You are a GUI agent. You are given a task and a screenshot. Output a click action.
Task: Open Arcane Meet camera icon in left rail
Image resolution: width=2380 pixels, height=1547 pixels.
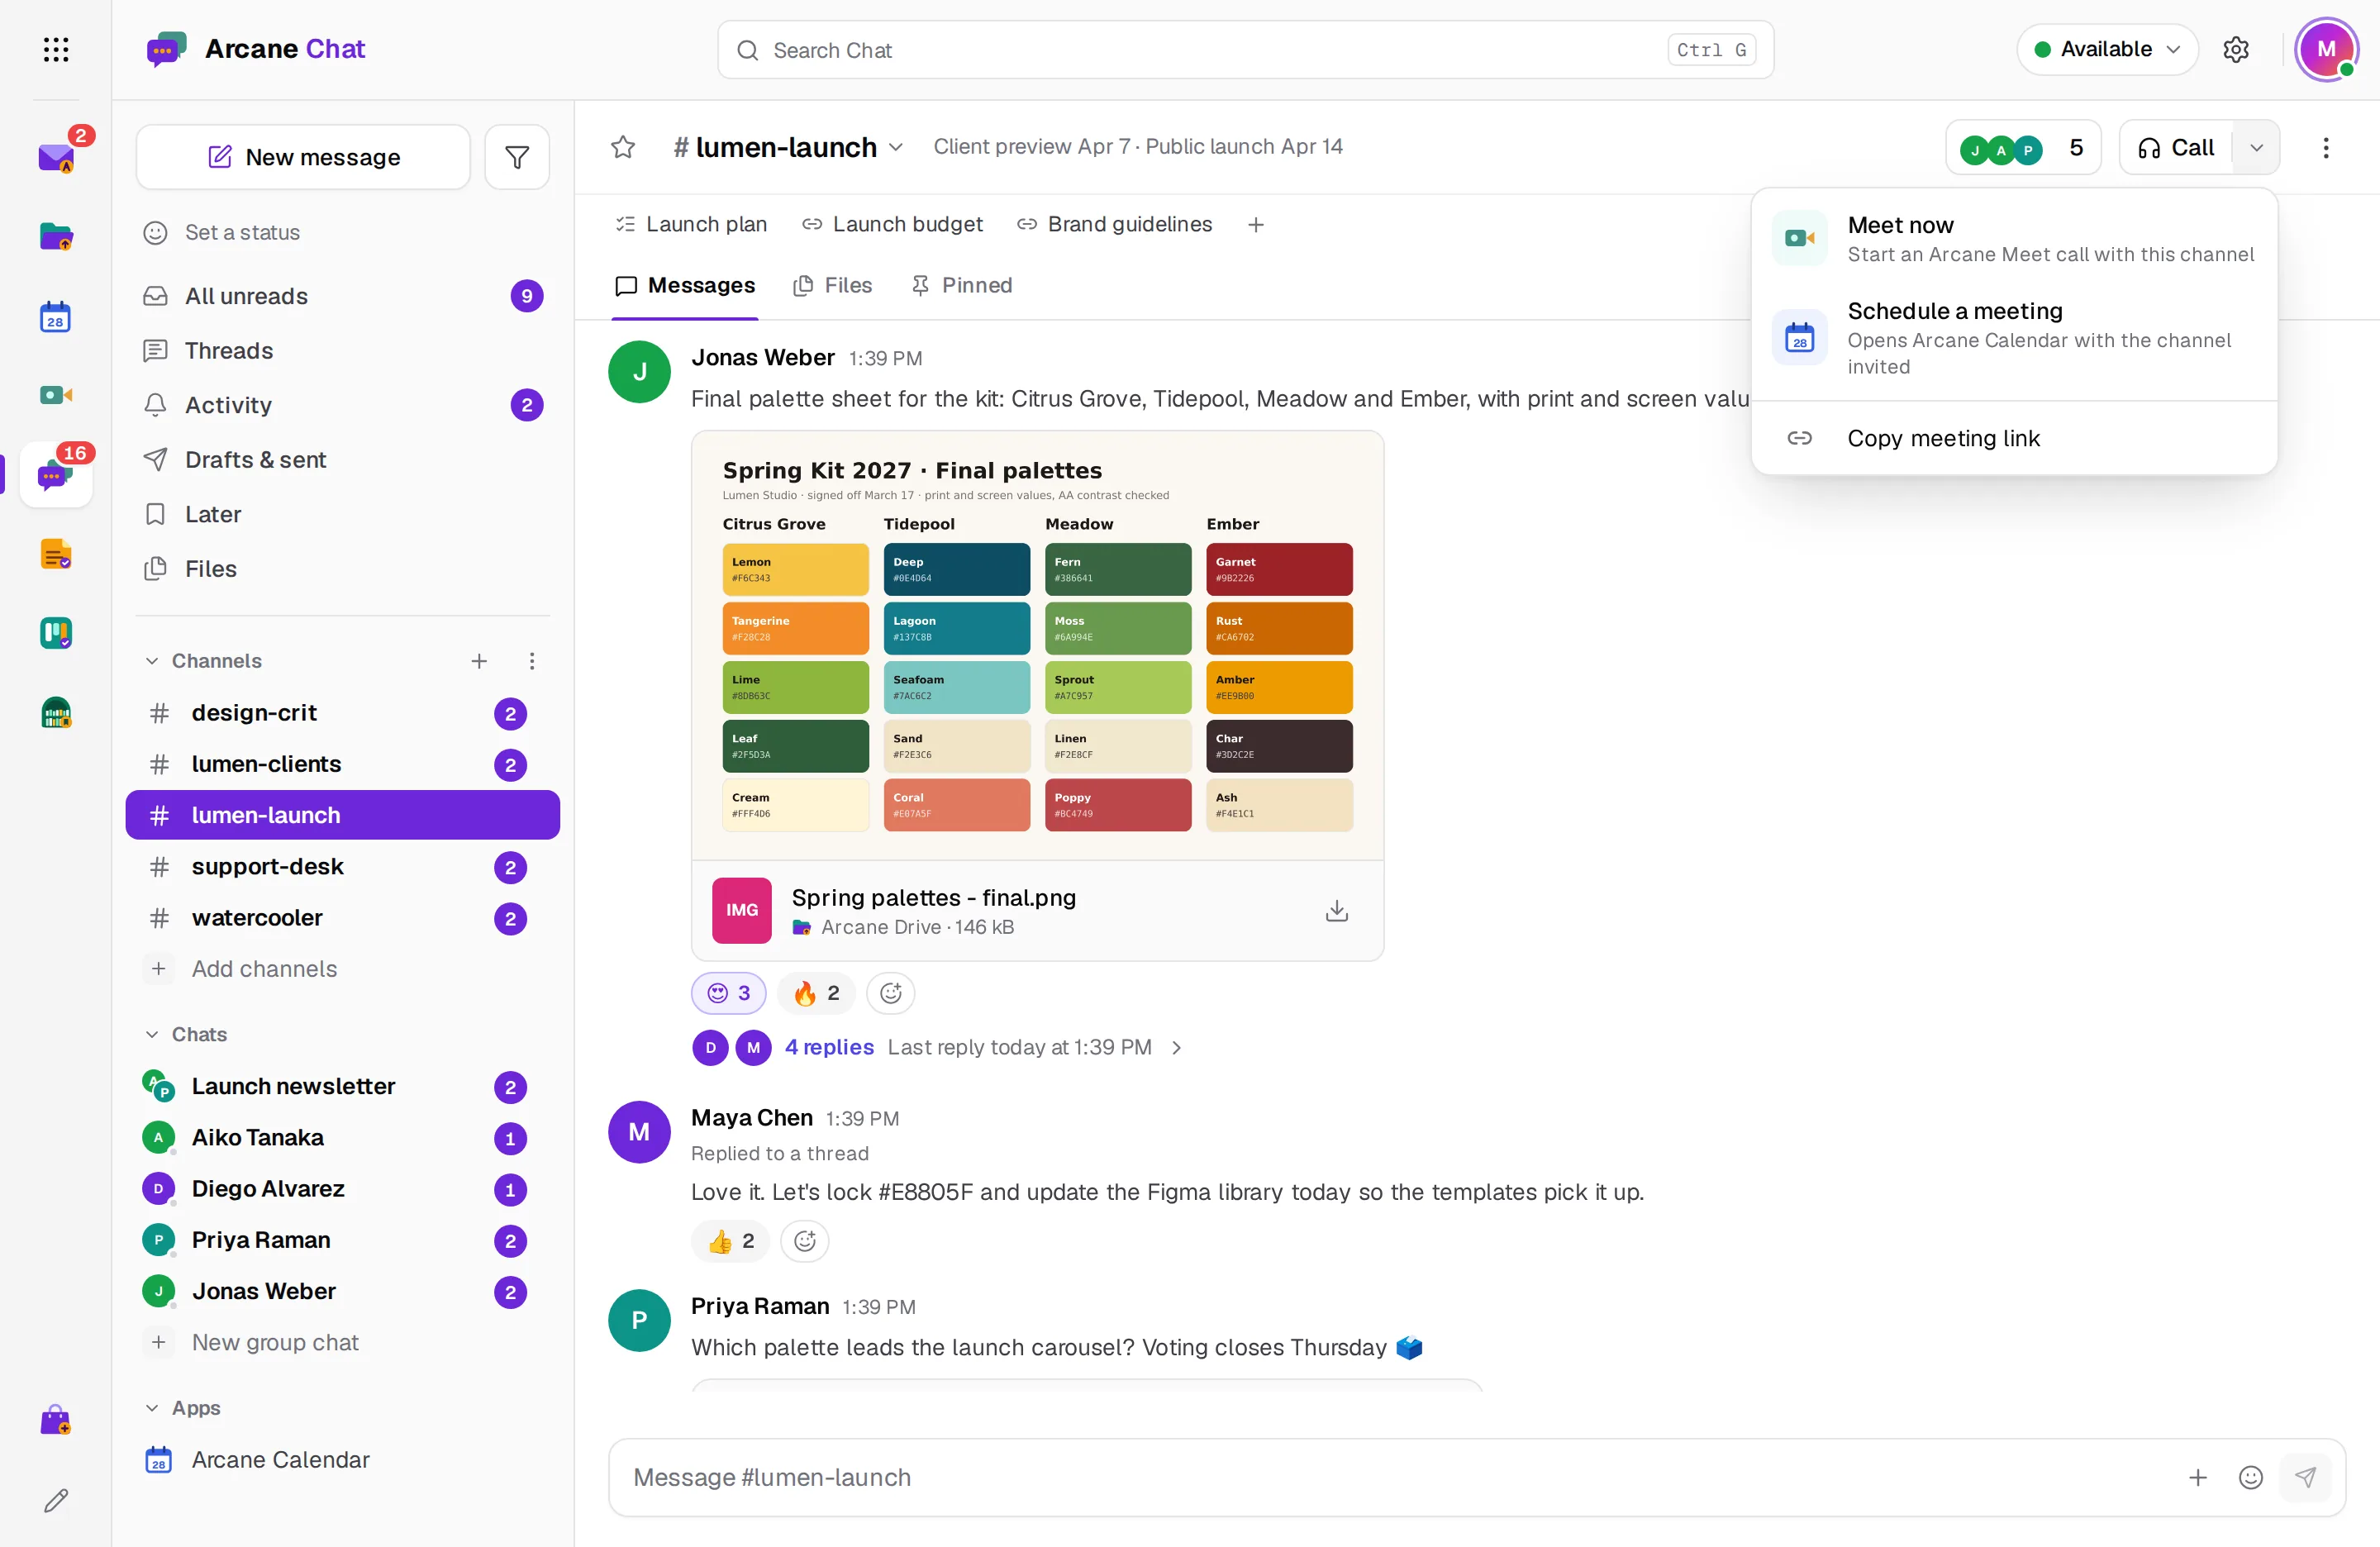tap(56, 395)
